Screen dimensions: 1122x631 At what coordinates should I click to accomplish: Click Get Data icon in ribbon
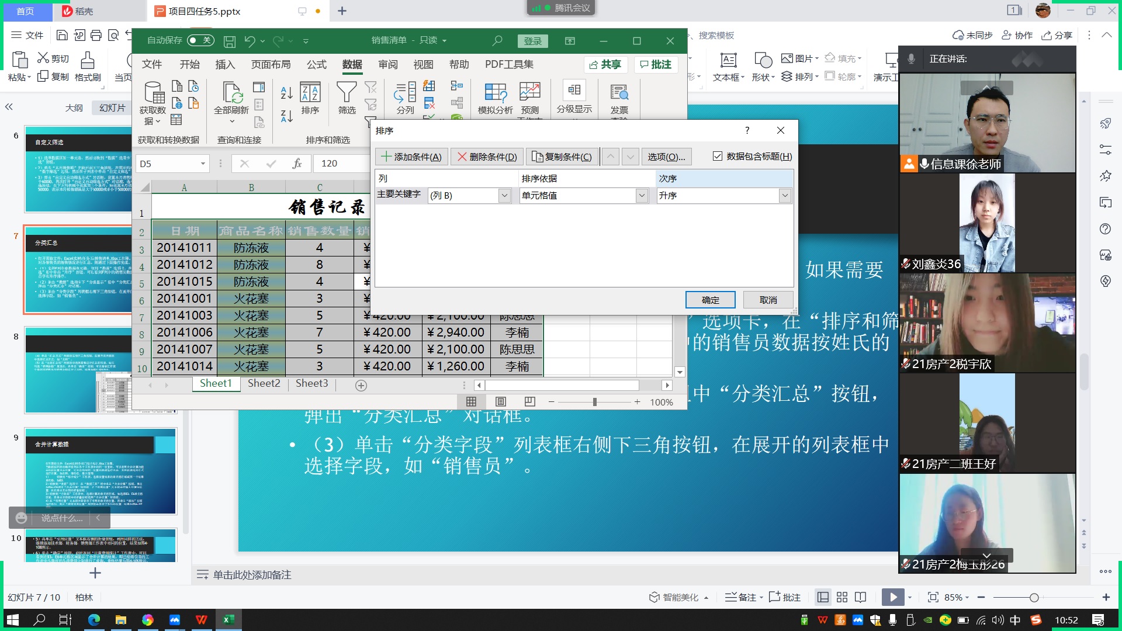(x=153, y=93)
